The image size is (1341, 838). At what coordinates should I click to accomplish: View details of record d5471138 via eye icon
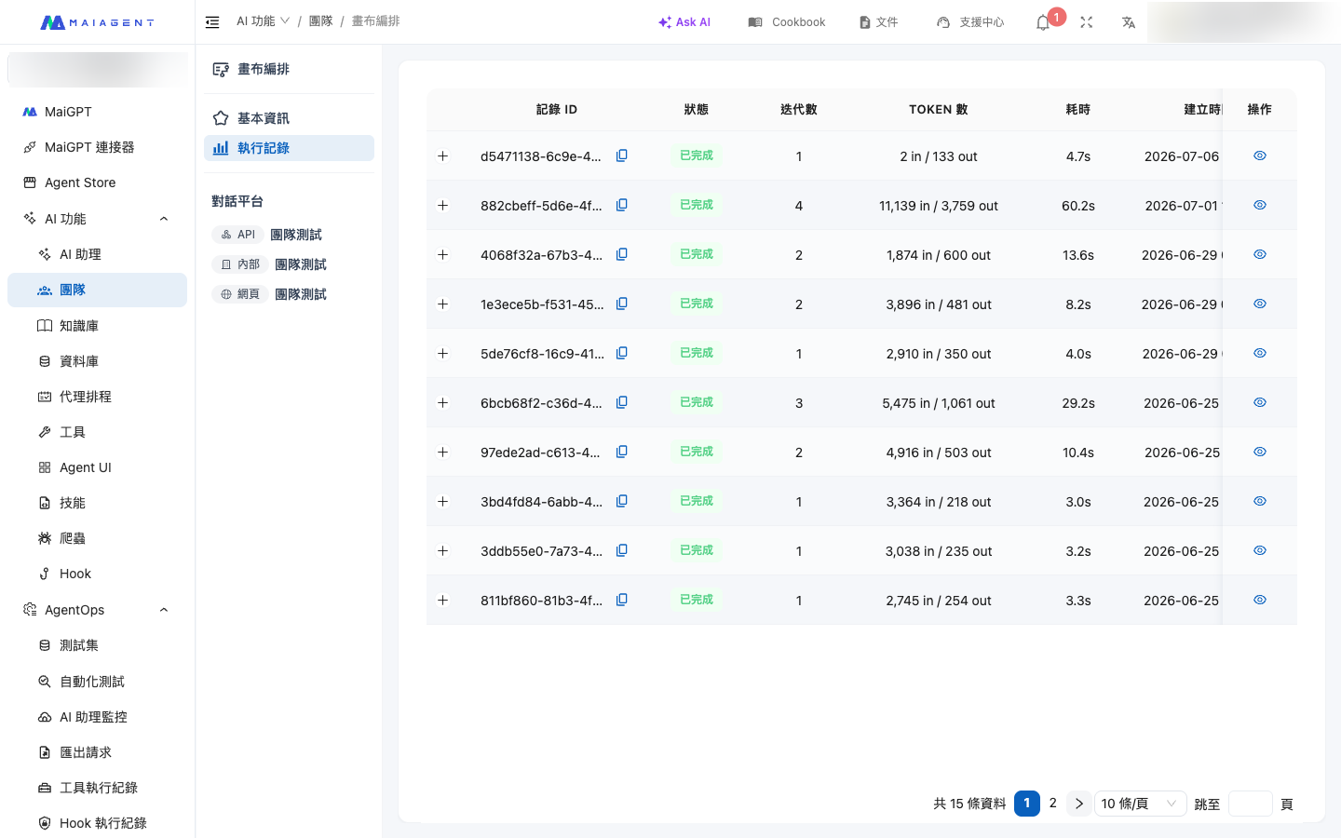pos(1260,155)
